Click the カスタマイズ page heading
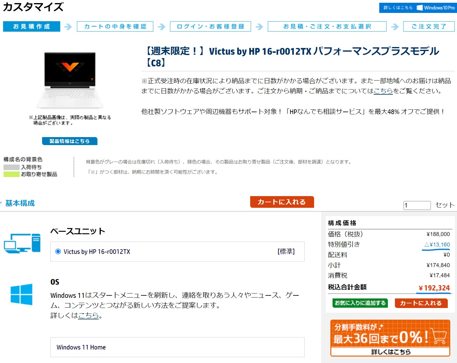457x363 pixels. [33, 7]
